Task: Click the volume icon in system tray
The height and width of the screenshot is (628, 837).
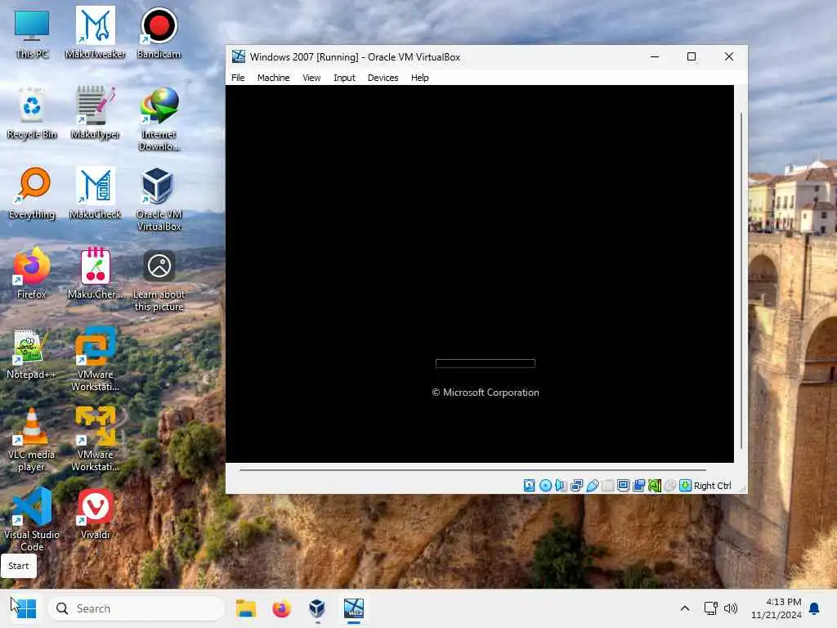Action: coord(730,608)
